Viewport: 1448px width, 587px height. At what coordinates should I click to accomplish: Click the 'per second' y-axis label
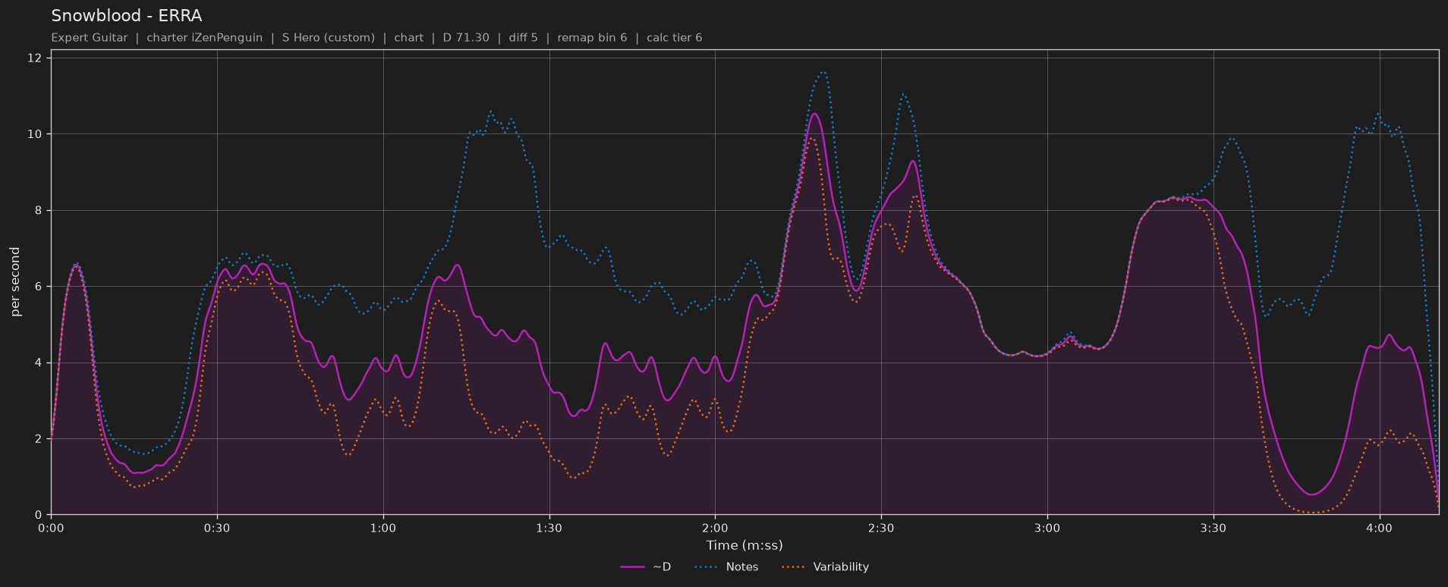[15, 282]
